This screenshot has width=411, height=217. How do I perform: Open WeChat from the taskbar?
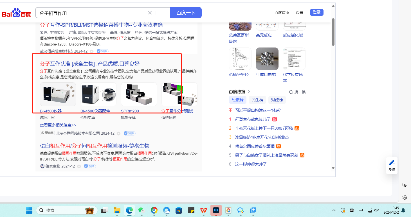142,210
